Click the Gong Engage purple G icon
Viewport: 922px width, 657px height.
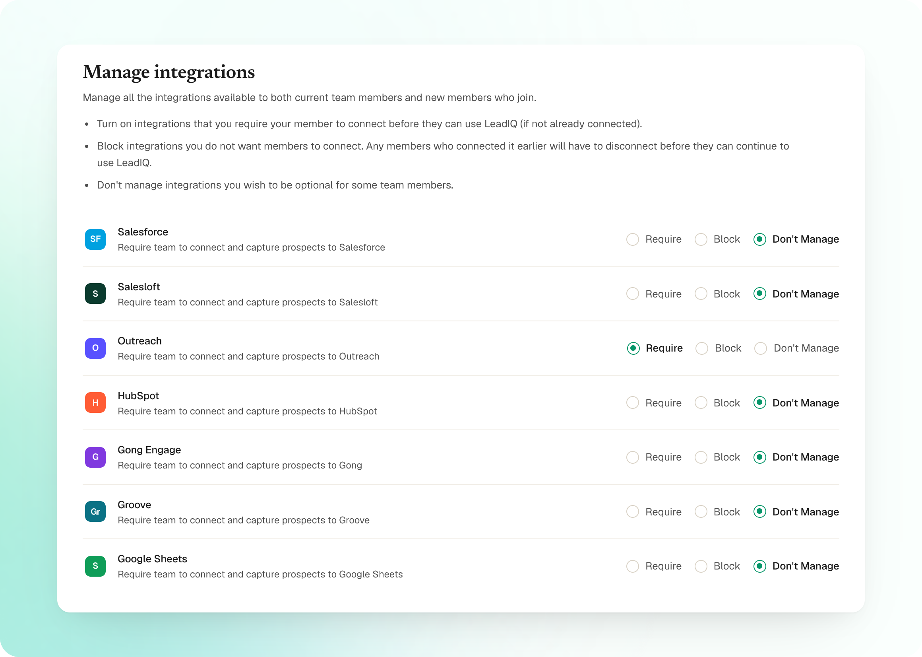click(95, 457)
